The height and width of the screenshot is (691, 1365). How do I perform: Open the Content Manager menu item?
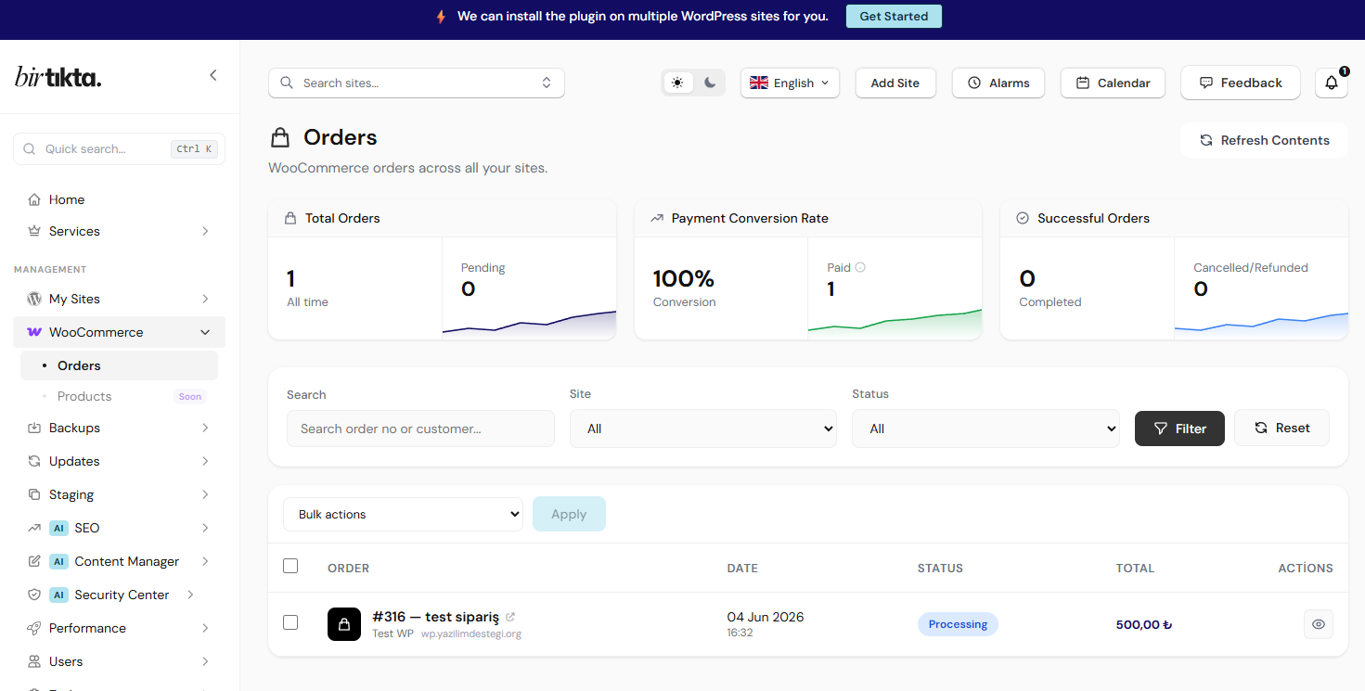(119, 561)
